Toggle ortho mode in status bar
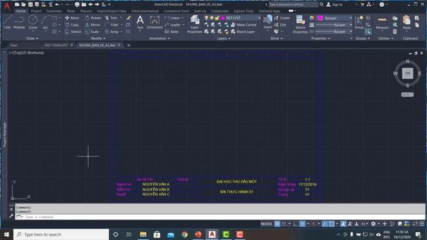427x240 pixels. click(296, 224)
